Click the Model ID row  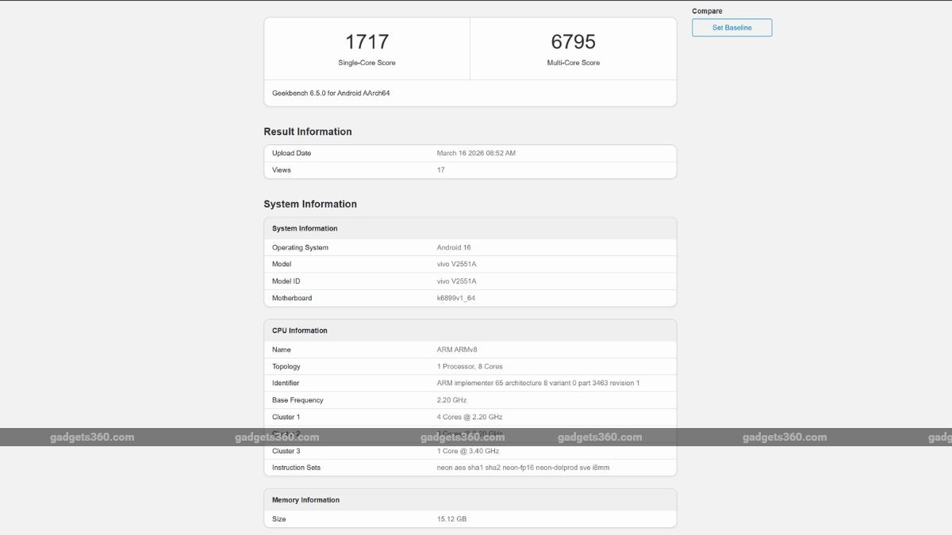pyautogui.click(x=470, y=281)
